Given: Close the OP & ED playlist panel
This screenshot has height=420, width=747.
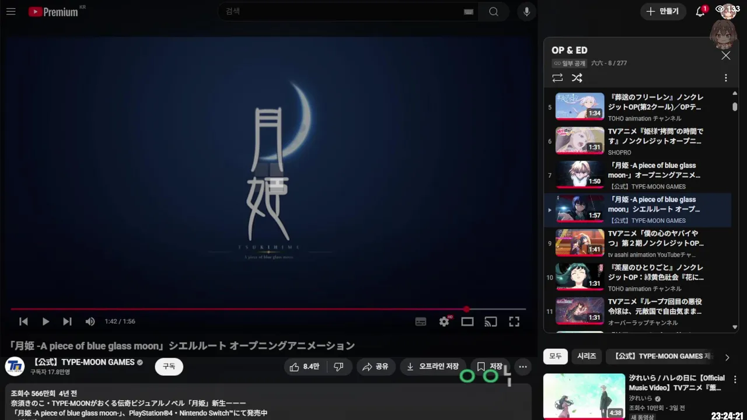Looking at the screenshot, I should pyautogui.click(x=725, y=55).
